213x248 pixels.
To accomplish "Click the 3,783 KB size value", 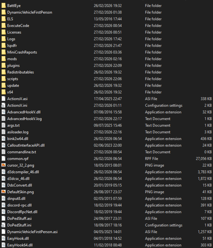I will tap(205, 172).
